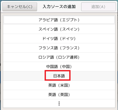Show more input source languages
Screen dimensions: 118x110
pos(59,104)
